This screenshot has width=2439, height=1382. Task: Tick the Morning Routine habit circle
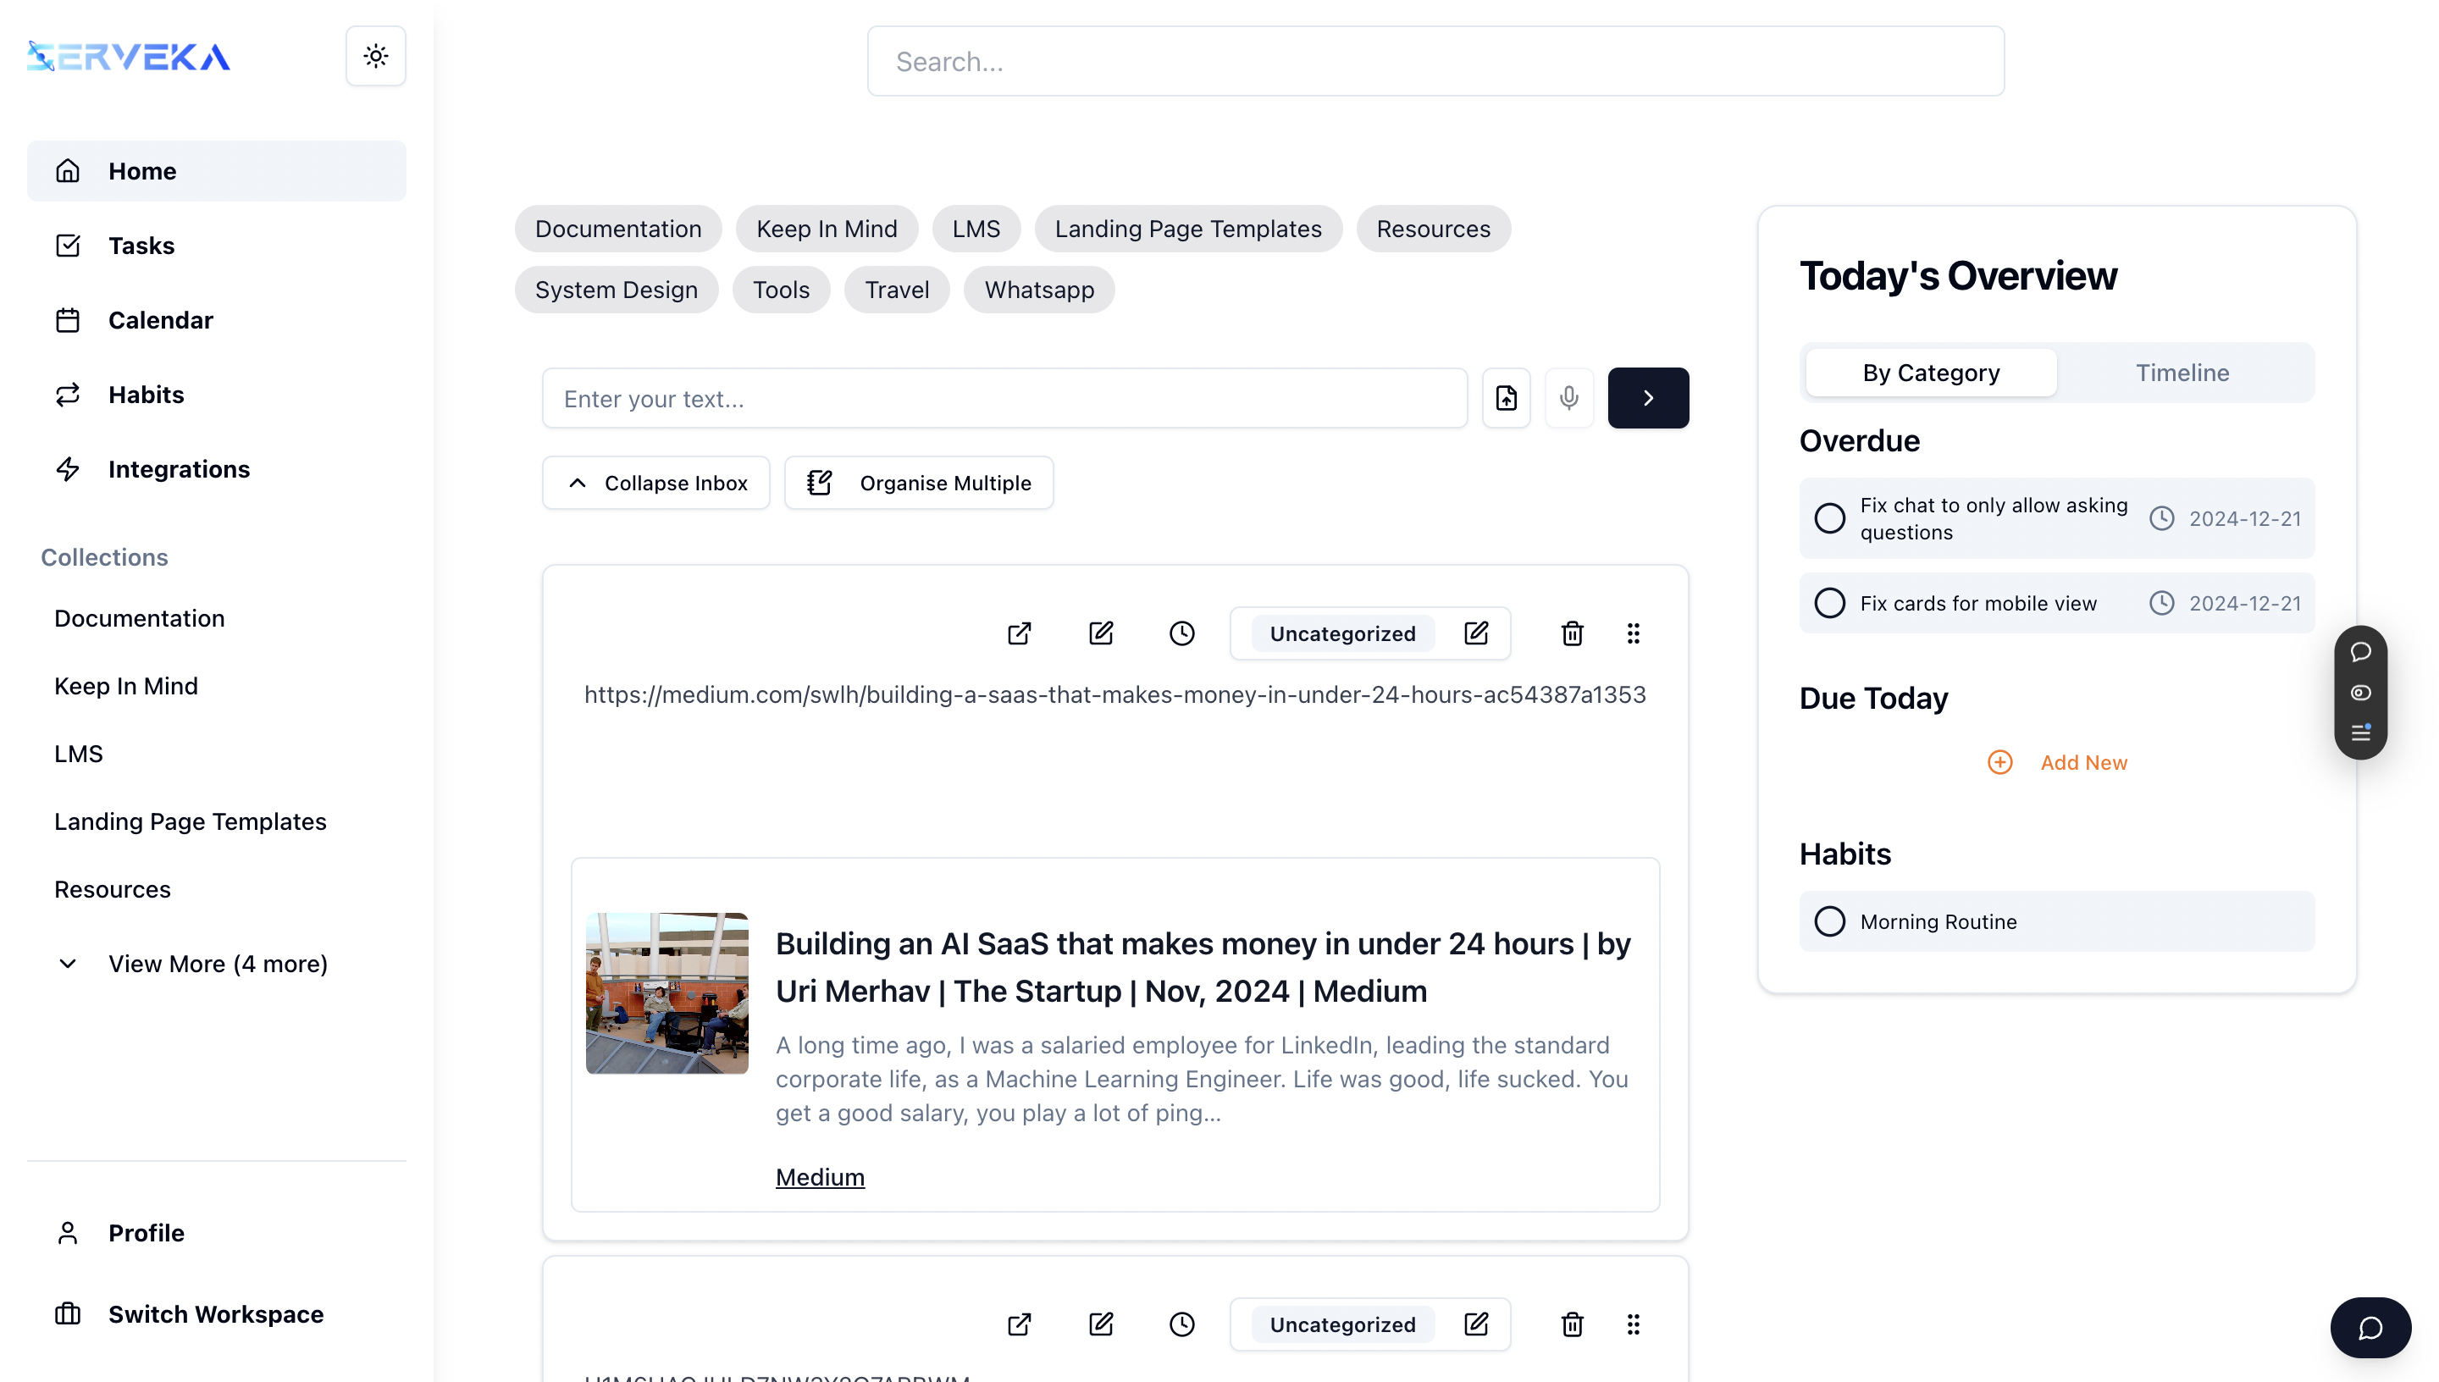(x=1828, y=920)
